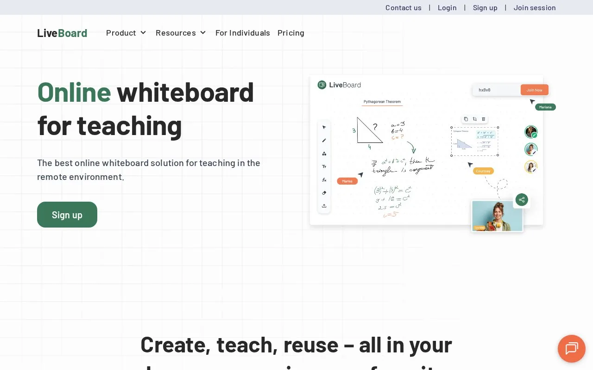Viewport: 593px width, 370px height.
Task: Select the pencil drawing tool
Action: tap(324, 140)
